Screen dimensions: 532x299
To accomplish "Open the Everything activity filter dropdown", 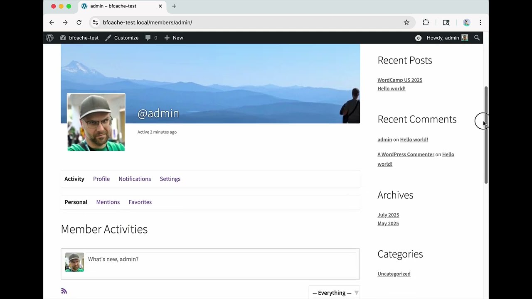I will 335,293.
